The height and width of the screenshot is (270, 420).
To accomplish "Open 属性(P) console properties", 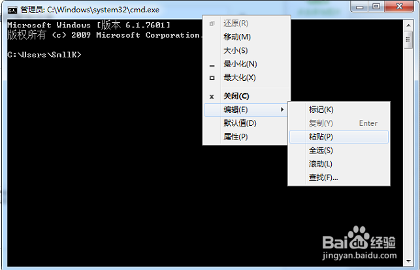I will coord(246,137).
